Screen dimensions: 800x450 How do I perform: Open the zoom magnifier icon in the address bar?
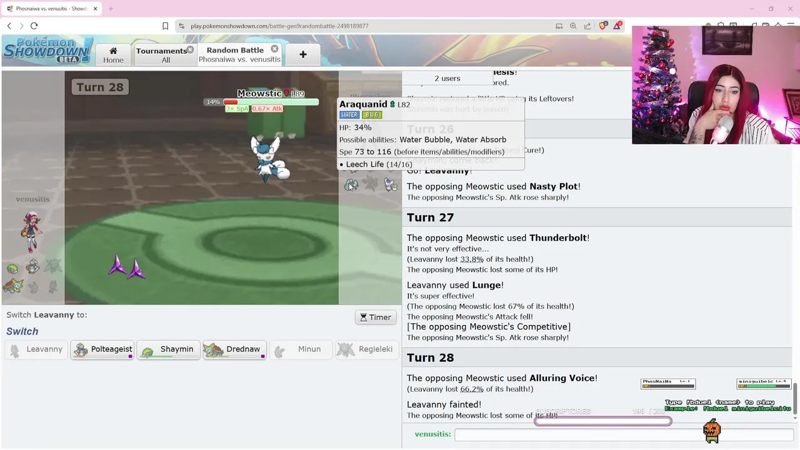click(x=573, y=26)
